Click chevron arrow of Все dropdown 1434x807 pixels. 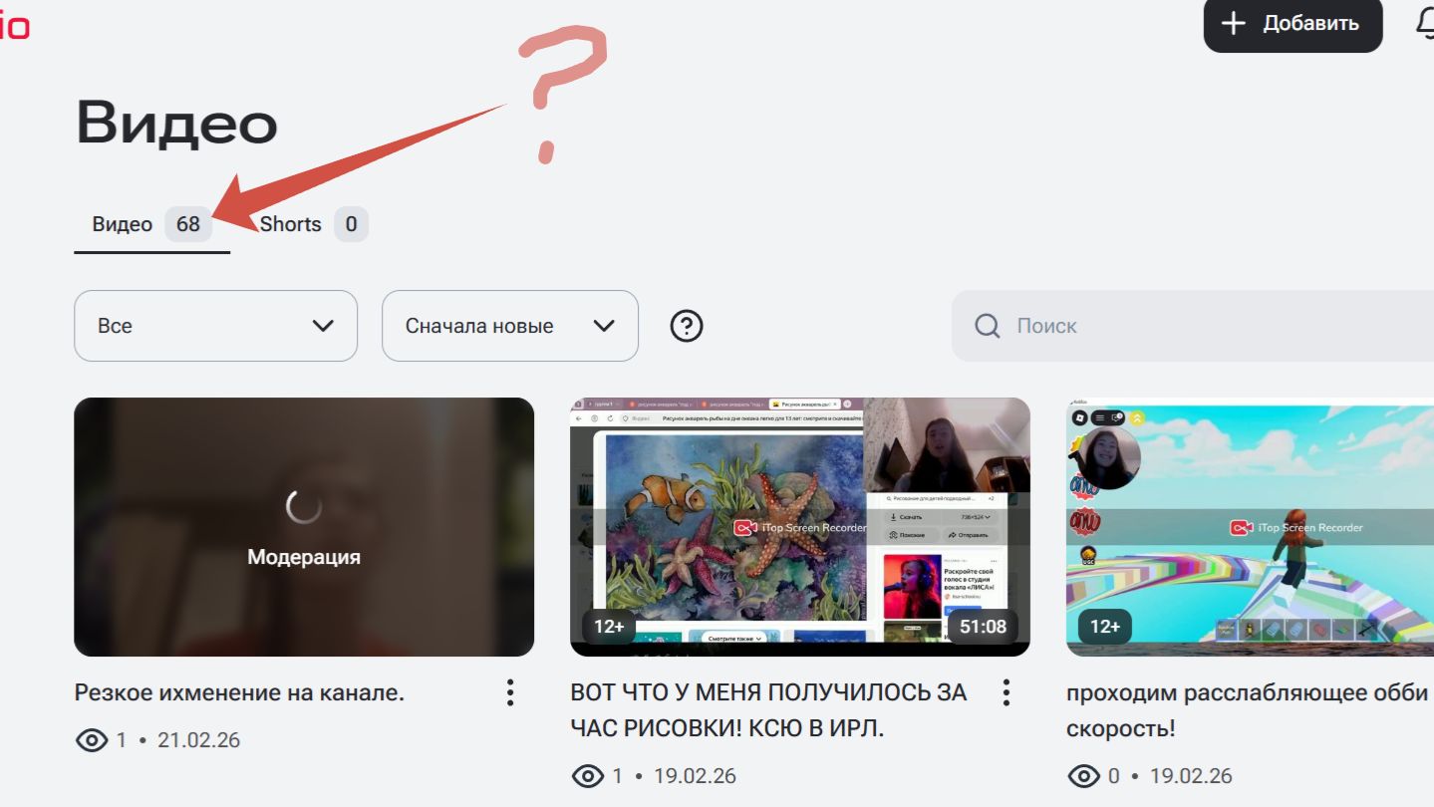(323, 326)
